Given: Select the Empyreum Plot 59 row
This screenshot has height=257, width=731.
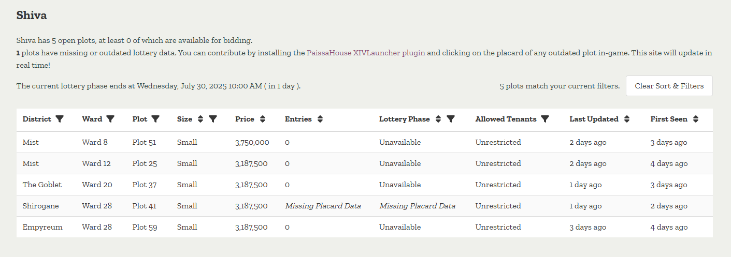Looking at the screenshot, I should pyautogui.click(x=365, y=227).
